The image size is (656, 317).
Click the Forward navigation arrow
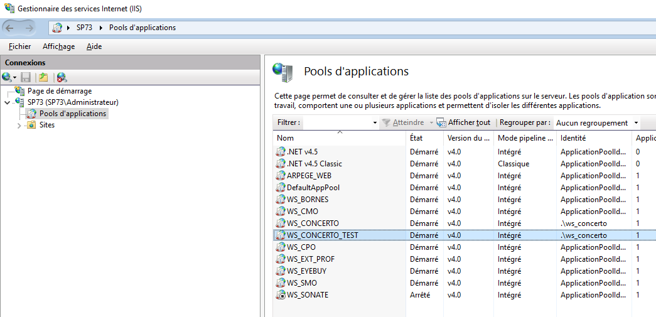click(29, 28)
